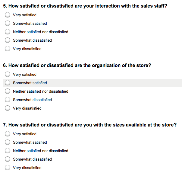Select Somewhat dissatisfied for sales staff question
The height and width of the screenshot is (176, 182).
8,40
